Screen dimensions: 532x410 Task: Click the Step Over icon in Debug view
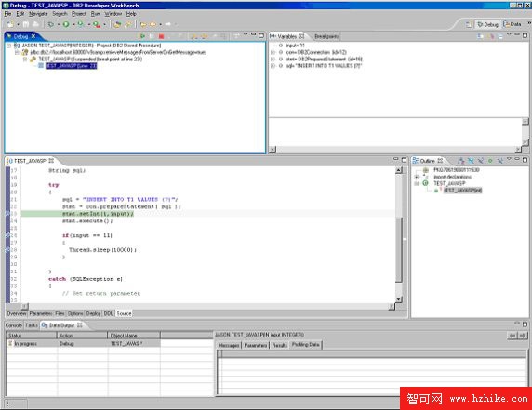204,36
